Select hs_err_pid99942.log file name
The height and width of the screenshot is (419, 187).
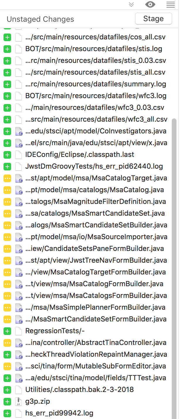pos(59,413)
